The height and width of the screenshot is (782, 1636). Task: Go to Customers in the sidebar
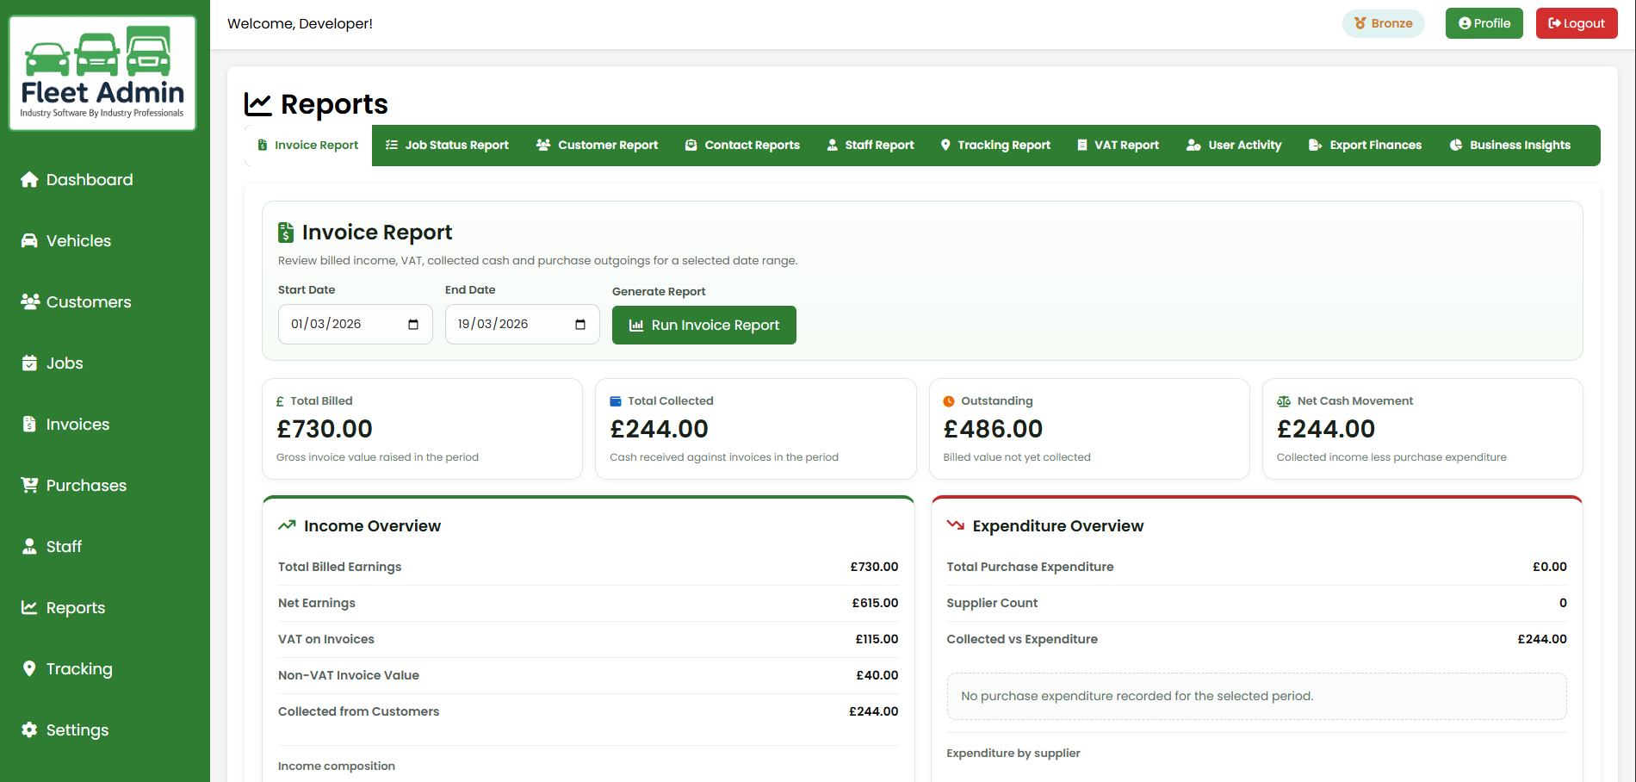(x=89, y=301)
